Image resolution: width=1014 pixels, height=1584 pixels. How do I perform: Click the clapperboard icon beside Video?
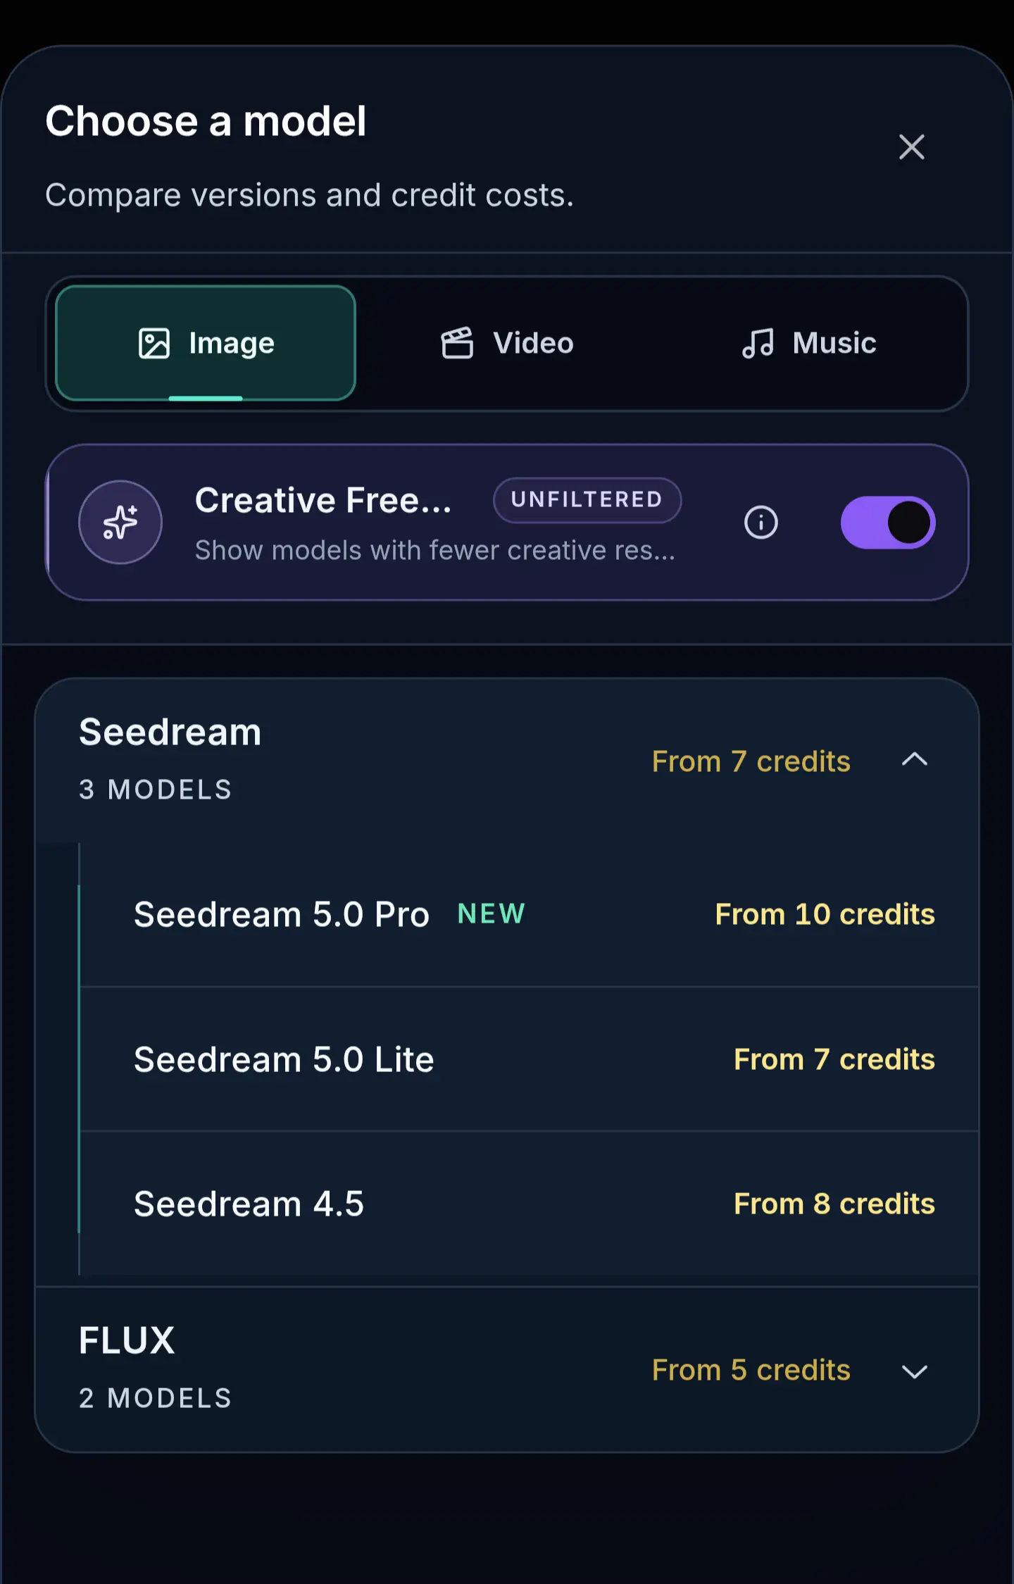pyautogui.click(x=457, y=344)
